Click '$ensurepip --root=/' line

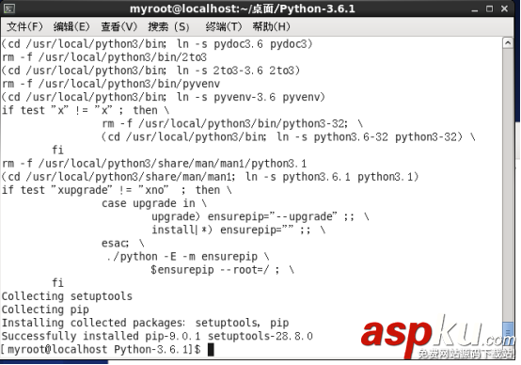coord(222,270)
